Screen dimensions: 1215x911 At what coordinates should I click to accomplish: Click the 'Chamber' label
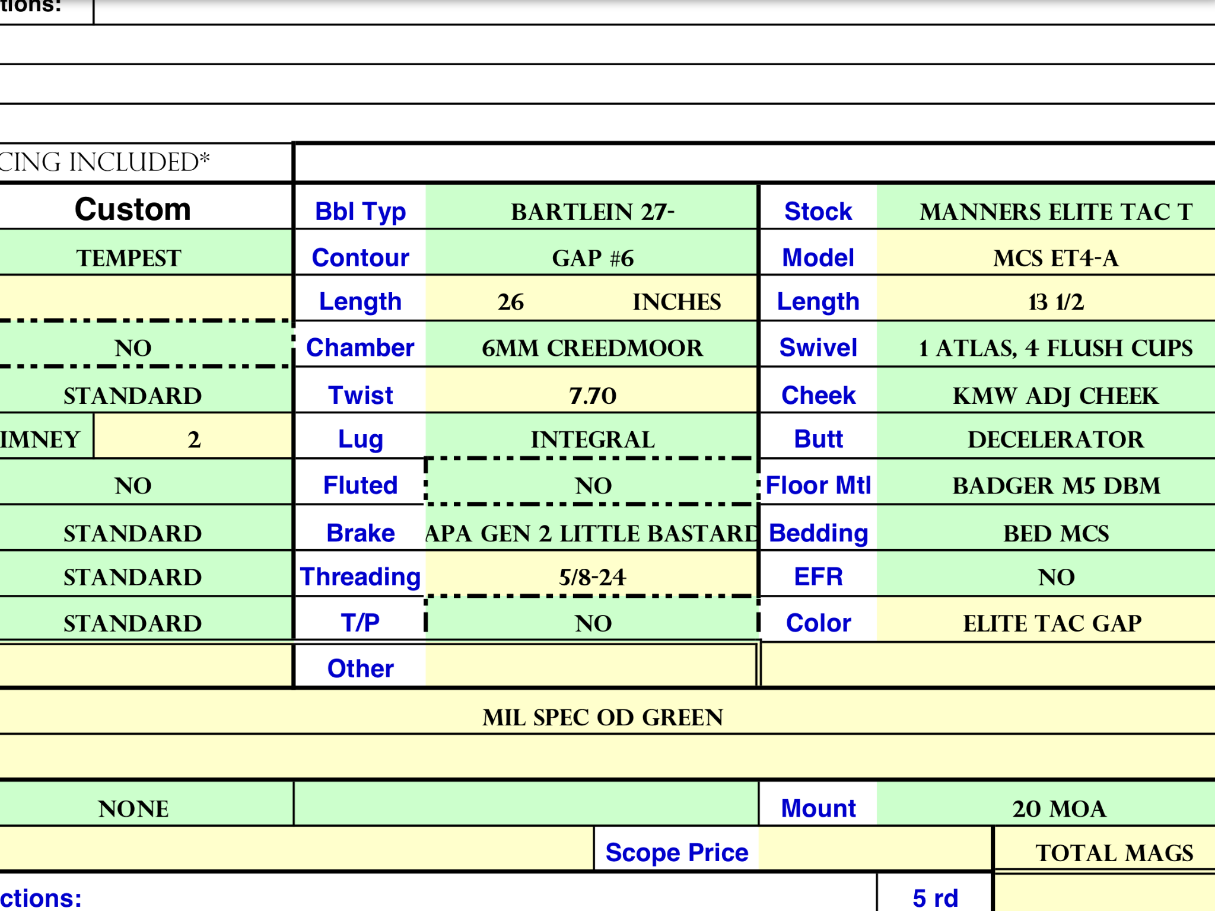(x=360, y=348)
